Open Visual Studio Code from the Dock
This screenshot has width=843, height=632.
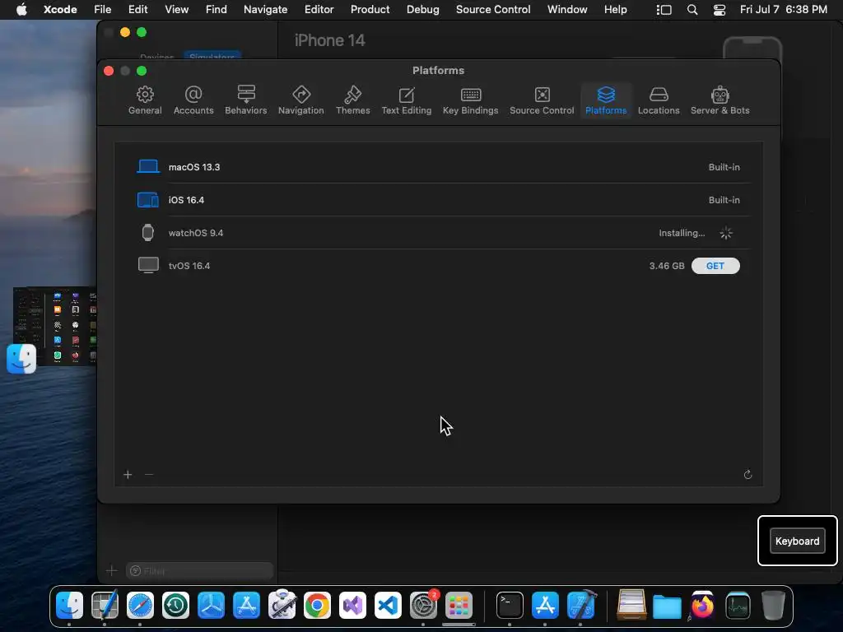pos(388,606)
